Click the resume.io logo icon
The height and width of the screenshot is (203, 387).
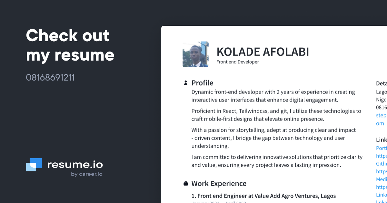[x=34, y=165]
